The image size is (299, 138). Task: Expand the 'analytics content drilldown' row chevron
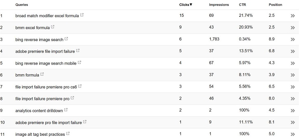point(293,111)
